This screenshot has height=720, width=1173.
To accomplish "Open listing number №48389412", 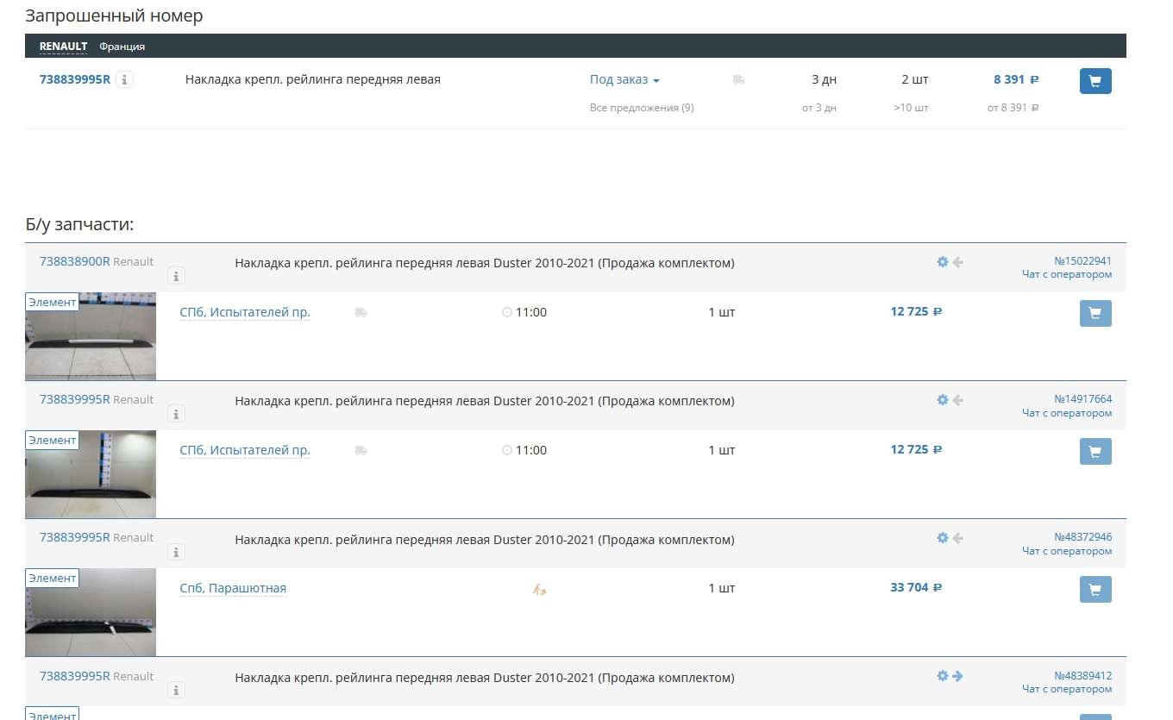I will (1083, 676).
